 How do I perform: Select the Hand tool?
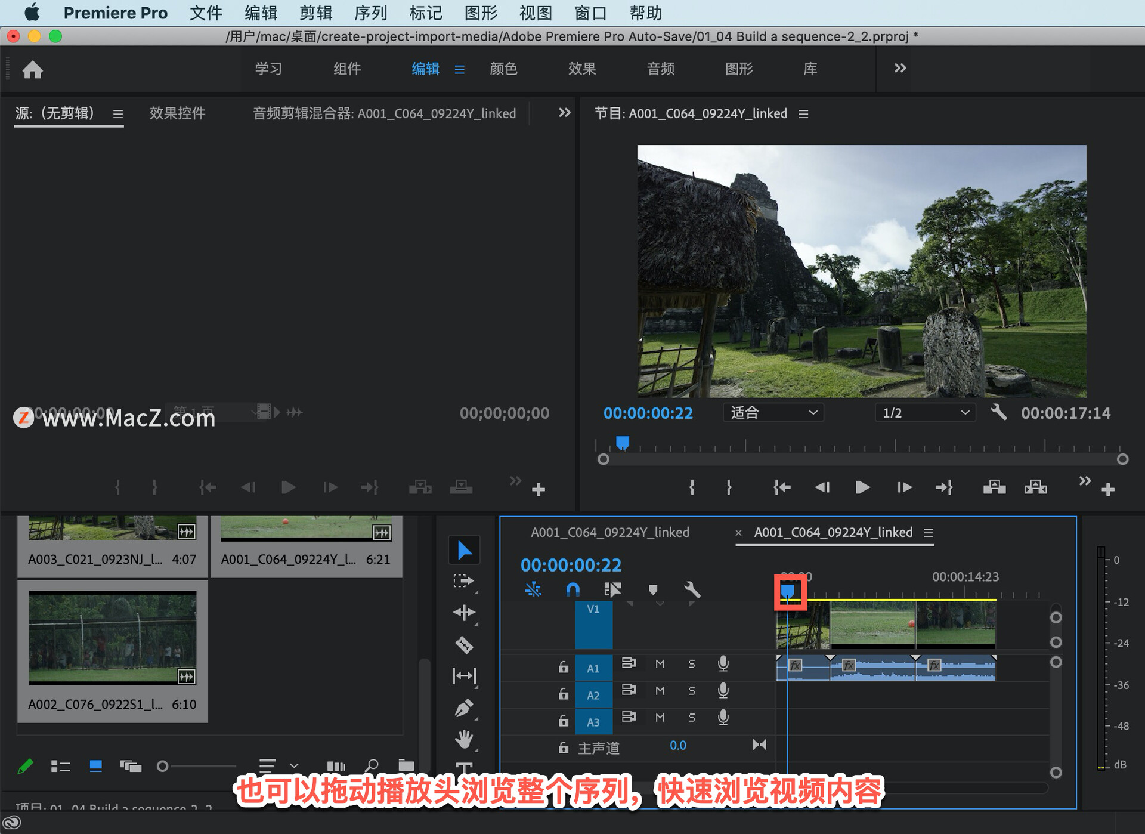464,740
